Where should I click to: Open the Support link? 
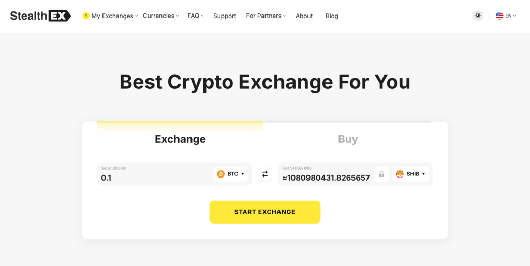coord(225,16)
